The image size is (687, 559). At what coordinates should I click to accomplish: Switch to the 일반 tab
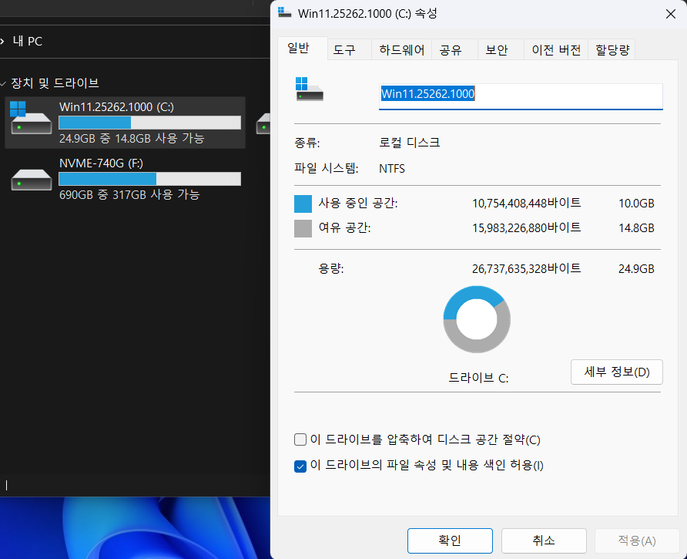coord(303,49)
